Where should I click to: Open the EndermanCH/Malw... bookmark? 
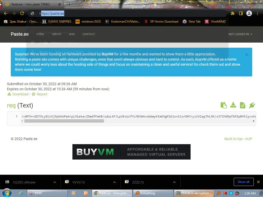pos(123,22)
